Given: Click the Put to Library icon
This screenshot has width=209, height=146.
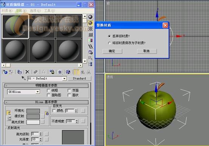Looking at the screenshot, I should pyautogui.click(x=52, y=72).
